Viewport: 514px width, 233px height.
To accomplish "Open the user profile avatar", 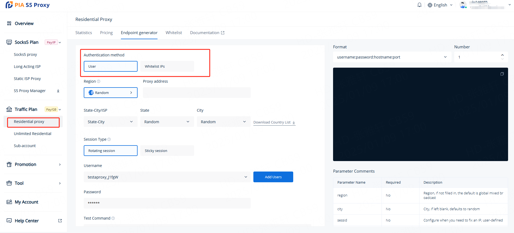I will tap(463, 5).
